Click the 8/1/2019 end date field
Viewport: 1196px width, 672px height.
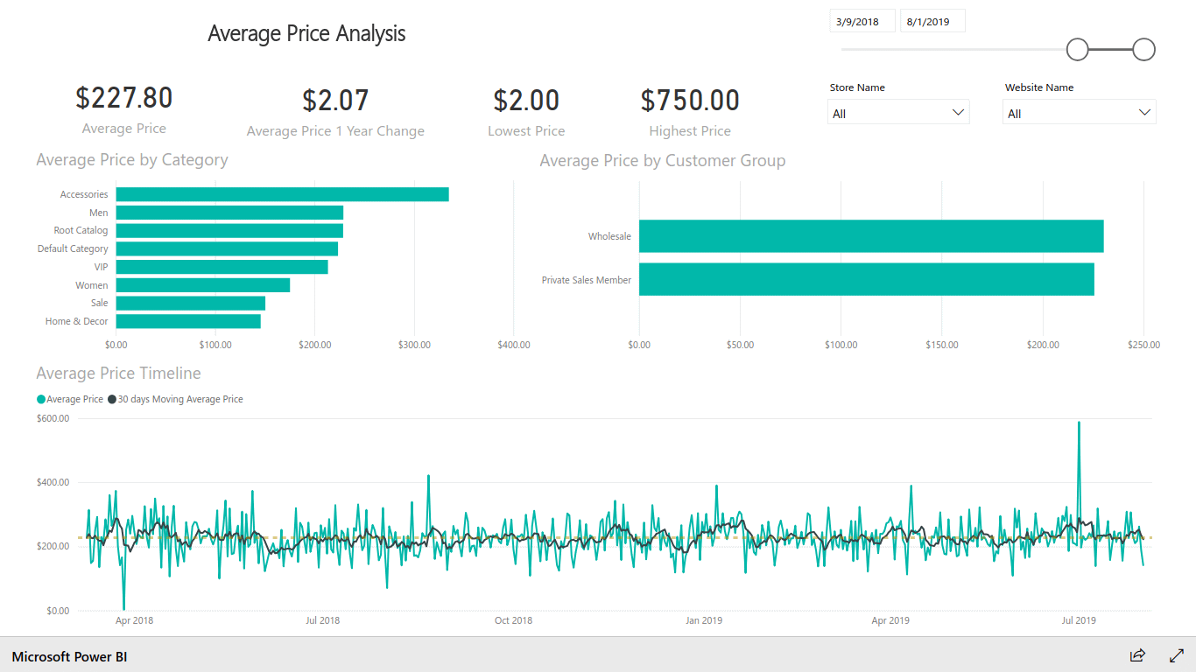932,20
